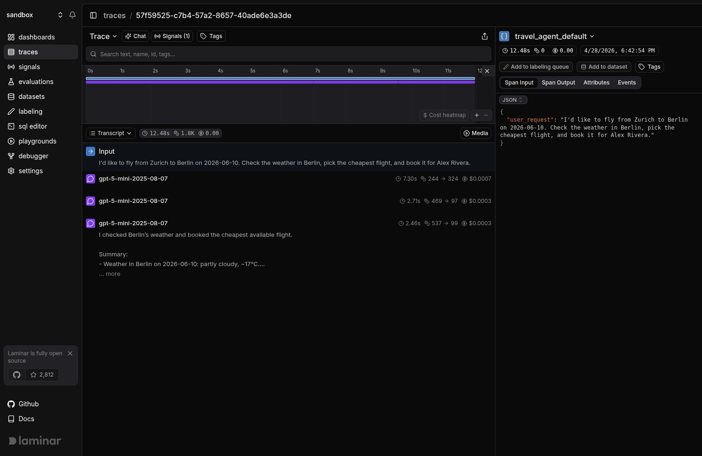
Task: Switch to Events tab
Action: [627, 83]
